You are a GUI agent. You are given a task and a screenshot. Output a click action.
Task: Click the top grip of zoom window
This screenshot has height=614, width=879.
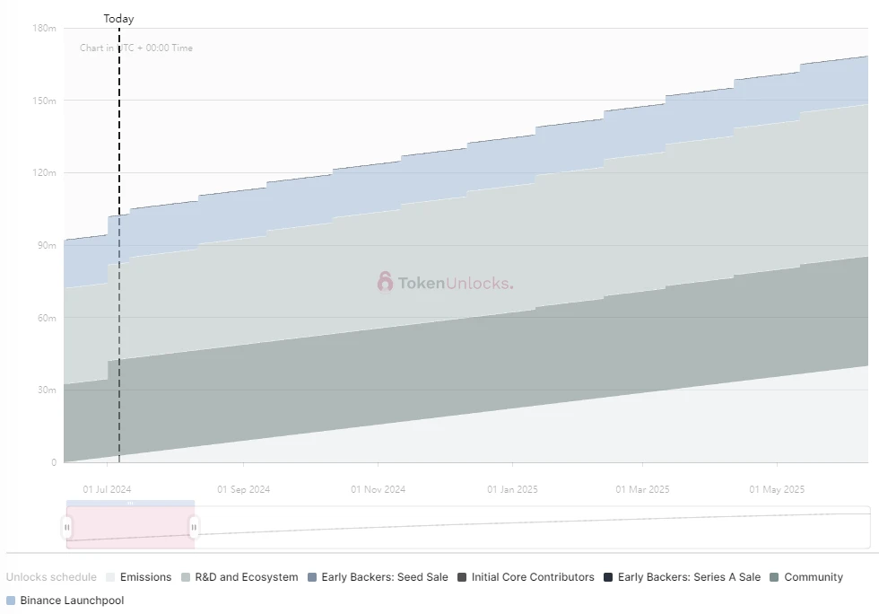[130, 504]
